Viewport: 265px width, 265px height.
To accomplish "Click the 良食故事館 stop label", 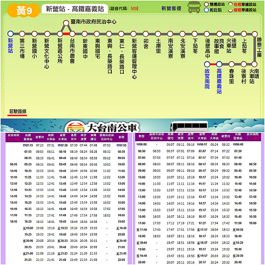I will [219, 46].
